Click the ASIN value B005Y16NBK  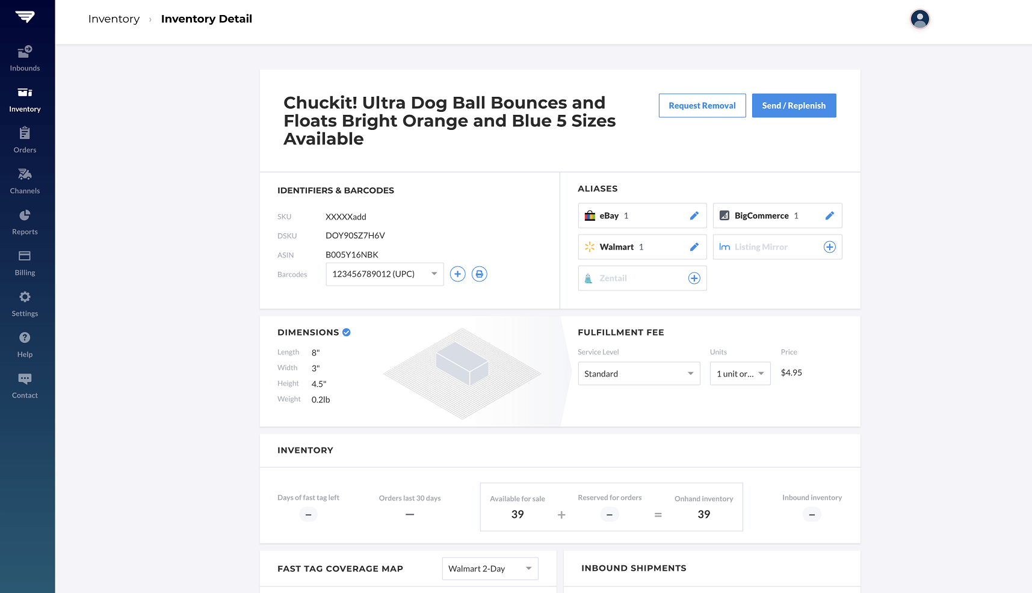pos(352,254)
